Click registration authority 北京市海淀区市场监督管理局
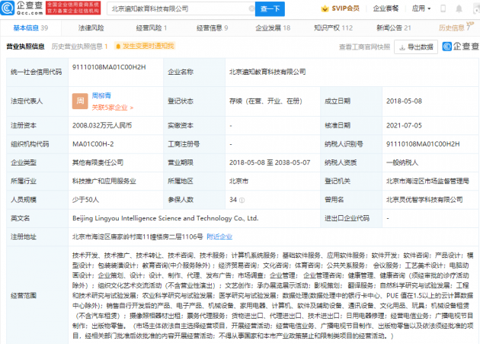 [427, 182]
